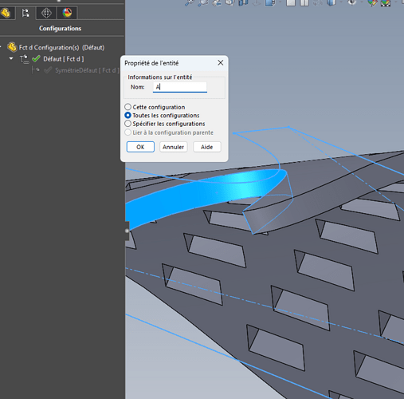Confirm the entity name with OK
This screenshot has width=404, height=399.
point(140,147)
